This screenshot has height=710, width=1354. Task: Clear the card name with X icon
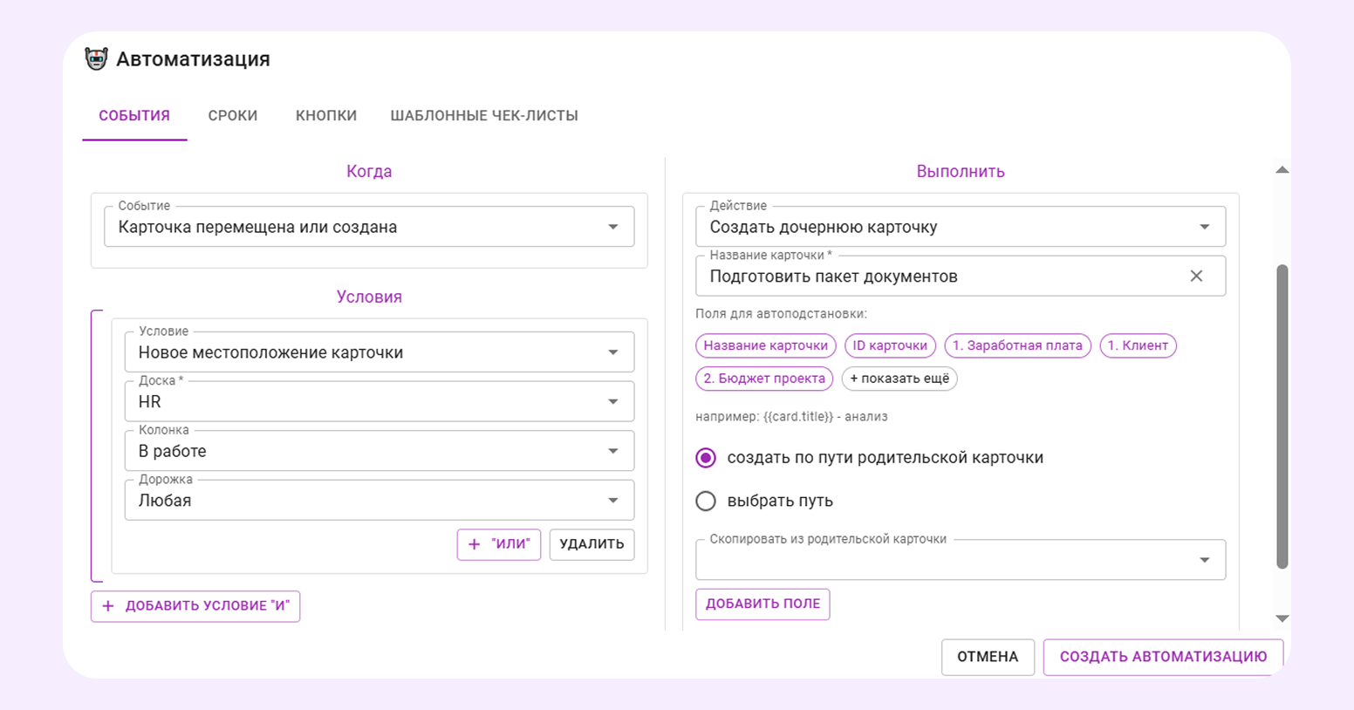(x=1196, y=276)
